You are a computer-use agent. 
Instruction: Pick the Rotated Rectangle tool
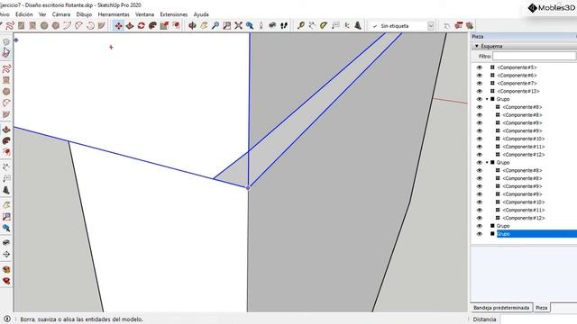point(32,26)
